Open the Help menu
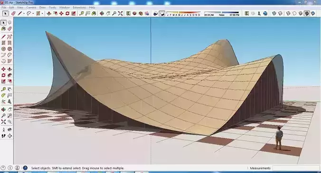This screenshot has width=321, height=173. coord(92,8)
